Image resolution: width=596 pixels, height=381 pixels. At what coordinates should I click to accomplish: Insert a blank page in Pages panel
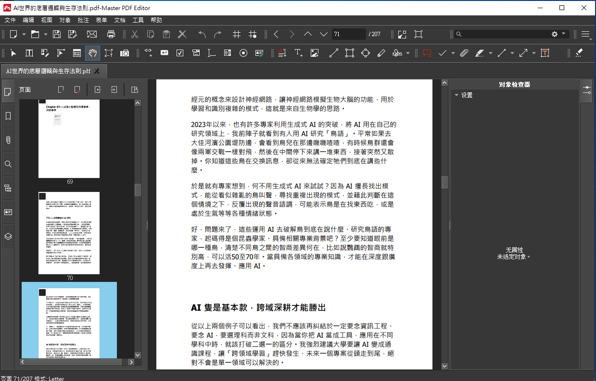(61, 89)
